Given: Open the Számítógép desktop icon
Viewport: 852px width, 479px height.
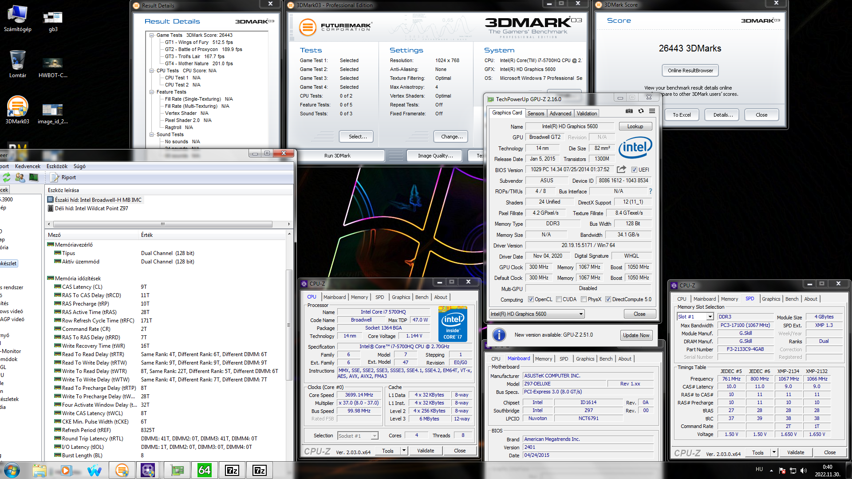Looking at the screenshot, I should [18, 19].
